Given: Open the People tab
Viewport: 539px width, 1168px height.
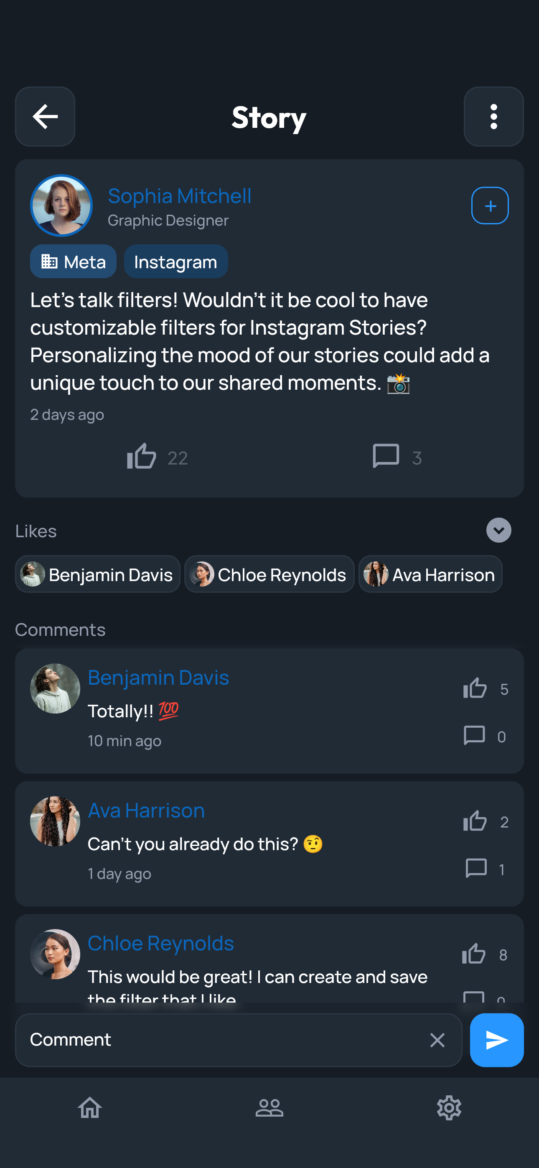Looking at the screenshot, I should (x=269, y=1107).
